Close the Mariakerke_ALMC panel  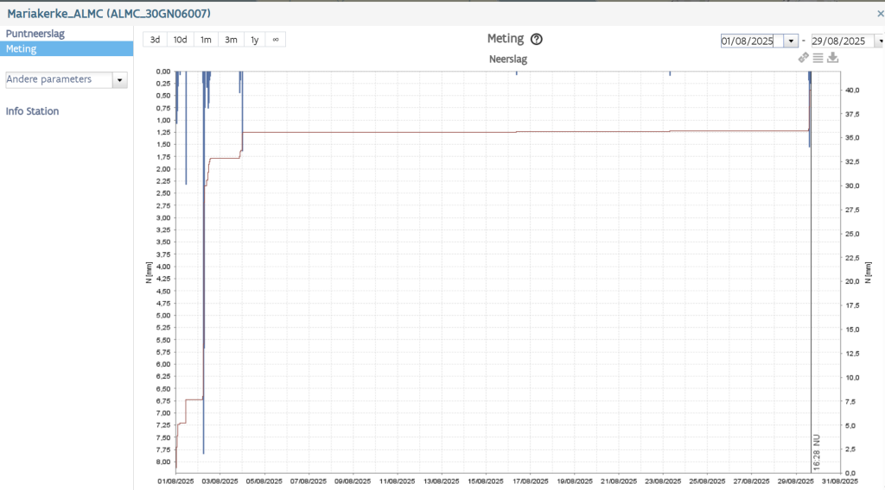coord(880,14)
